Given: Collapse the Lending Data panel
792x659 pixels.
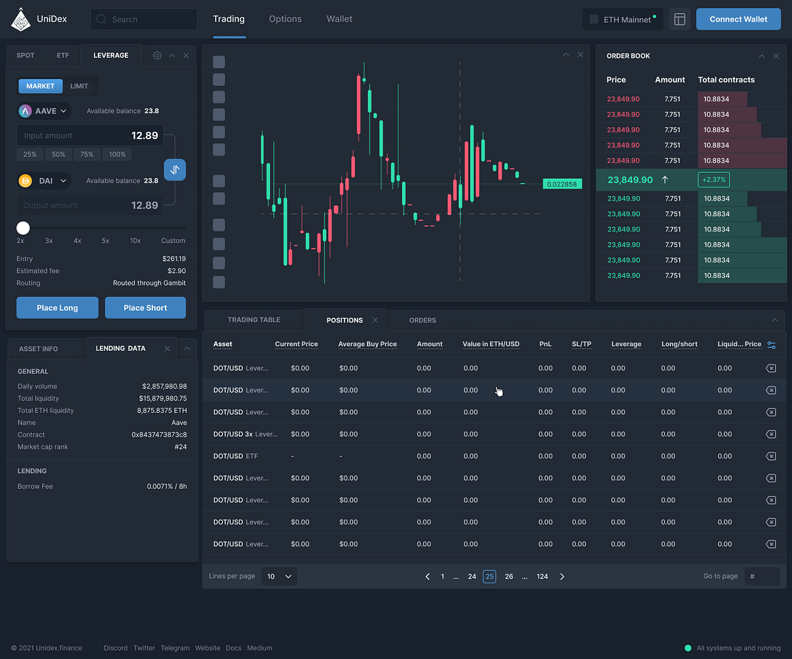Looking at the screenshot, I should click(187, 348).
